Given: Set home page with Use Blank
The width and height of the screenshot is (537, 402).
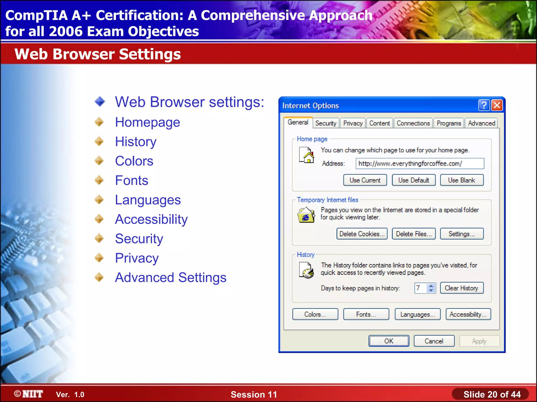Looking at the screenshot, I should 462,180.
